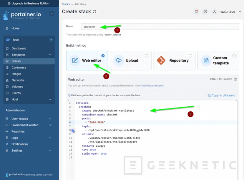The height and width of the screenshot is (180, 244).
Task: Click the Stacks layers icon
Action: [x=7, y=61]
